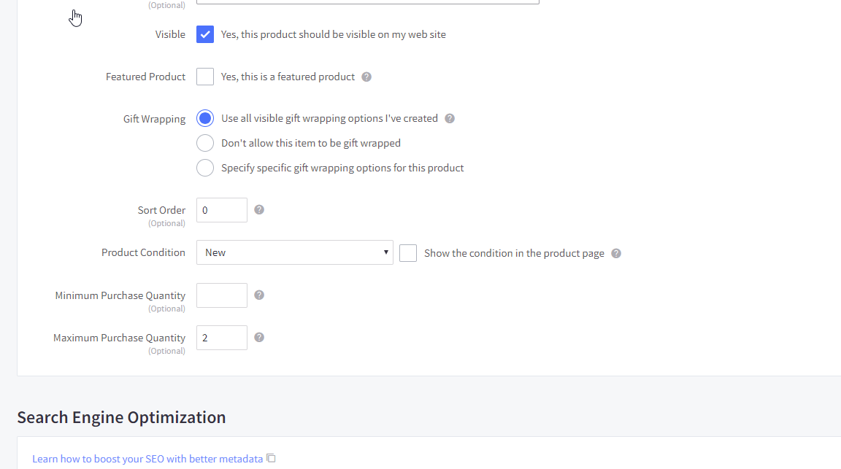Click the hand cursor area near the page top
This screenshot has height=469, width=841.
75,18
